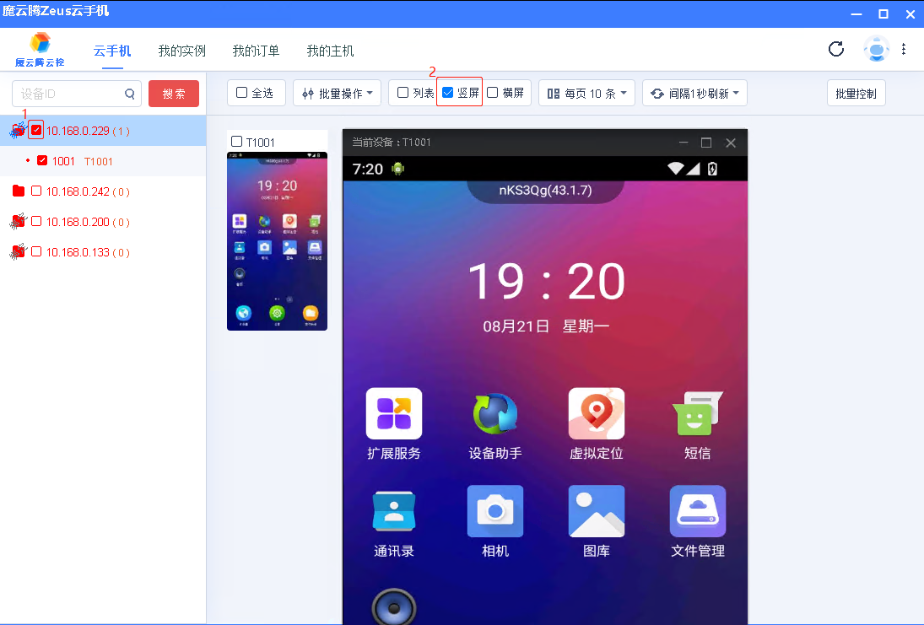This screenshot has width=924, height=625.
Task: Launch the 通讯录 contacts app
Action: (x=393, y=511)
